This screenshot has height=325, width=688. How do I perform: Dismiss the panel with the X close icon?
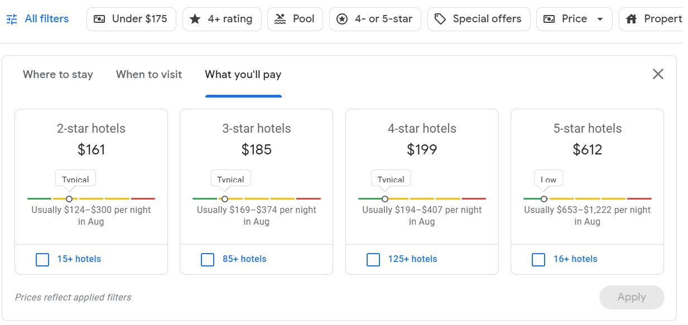click(658, 74)
